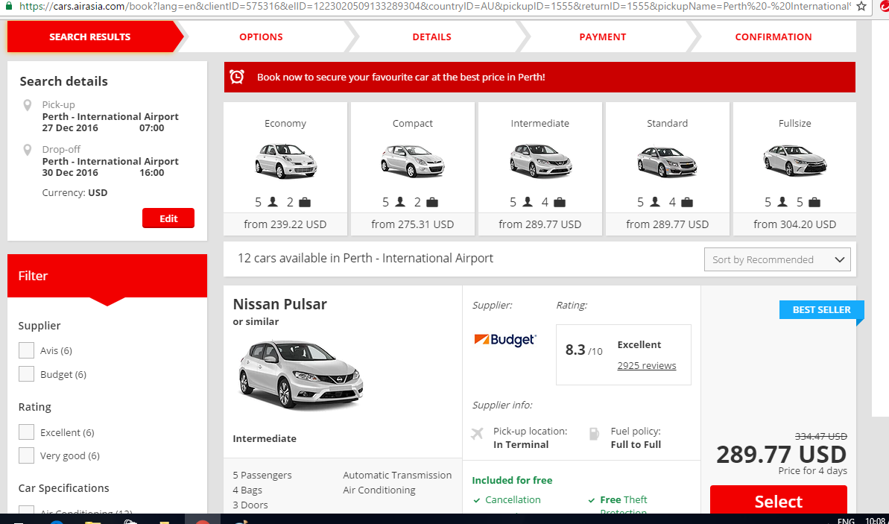Screen dimensions: 889x524
Task: Open the 2925 reviews link
Action: click(646, 366)
